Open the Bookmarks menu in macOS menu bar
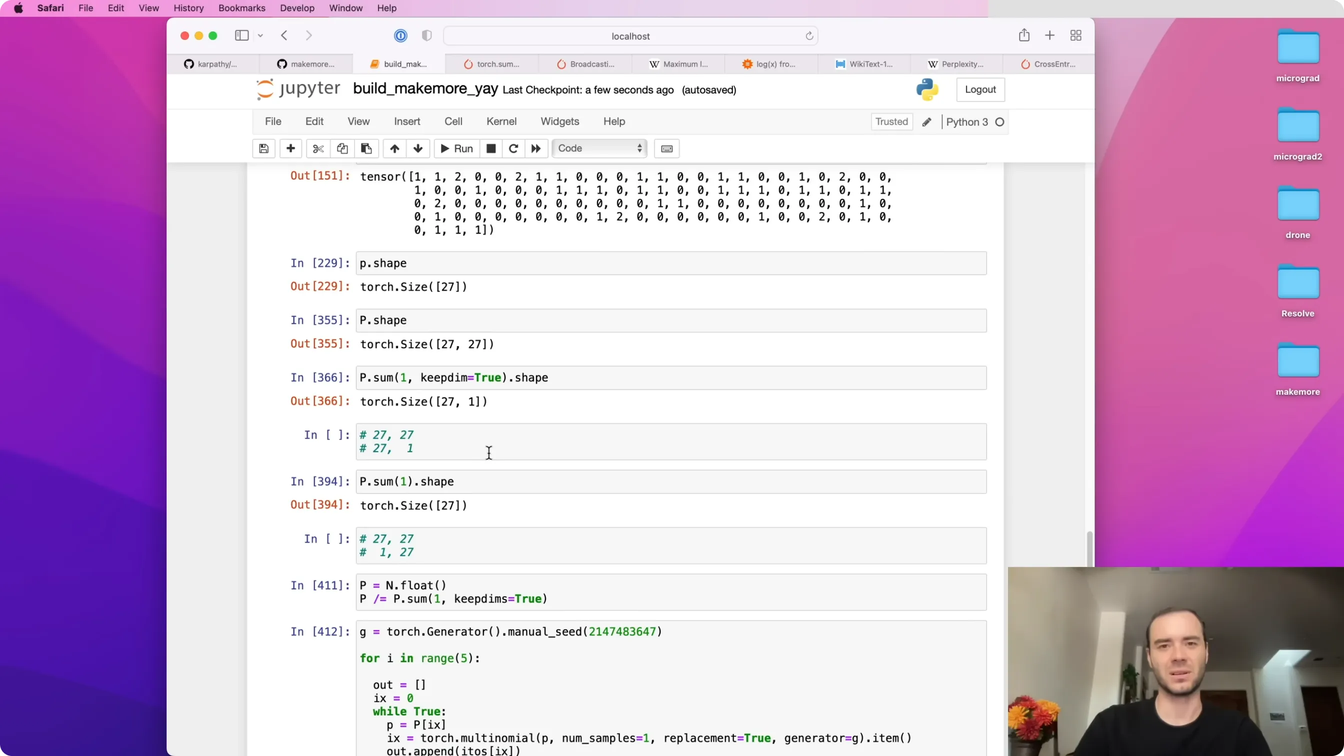This screenshot has width=1344, height=756. pos(241,8)
